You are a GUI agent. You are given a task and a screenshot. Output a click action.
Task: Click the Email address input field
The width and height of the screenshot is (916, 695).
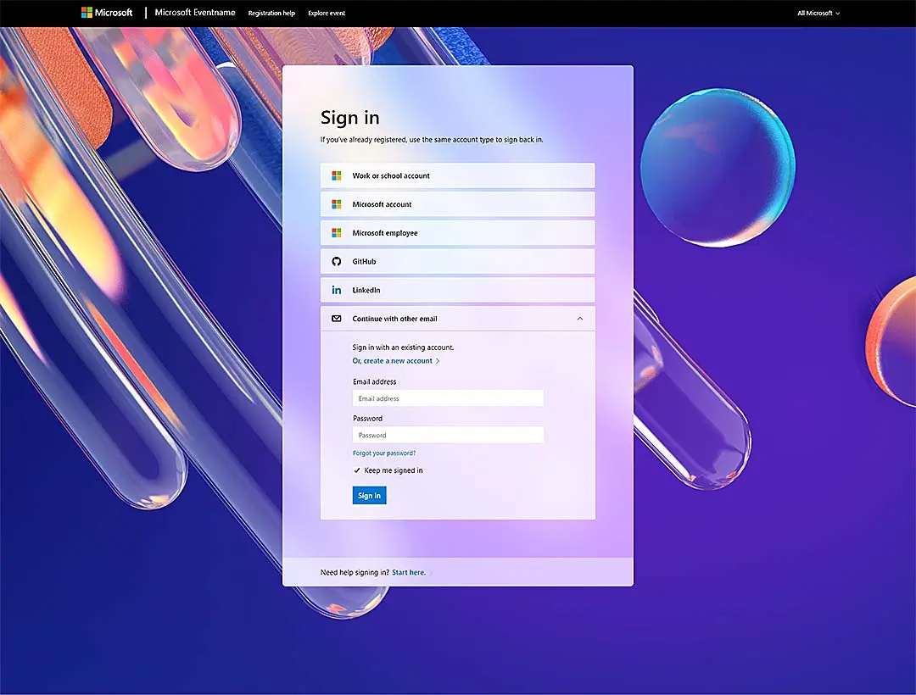click(x=448, y=398)
